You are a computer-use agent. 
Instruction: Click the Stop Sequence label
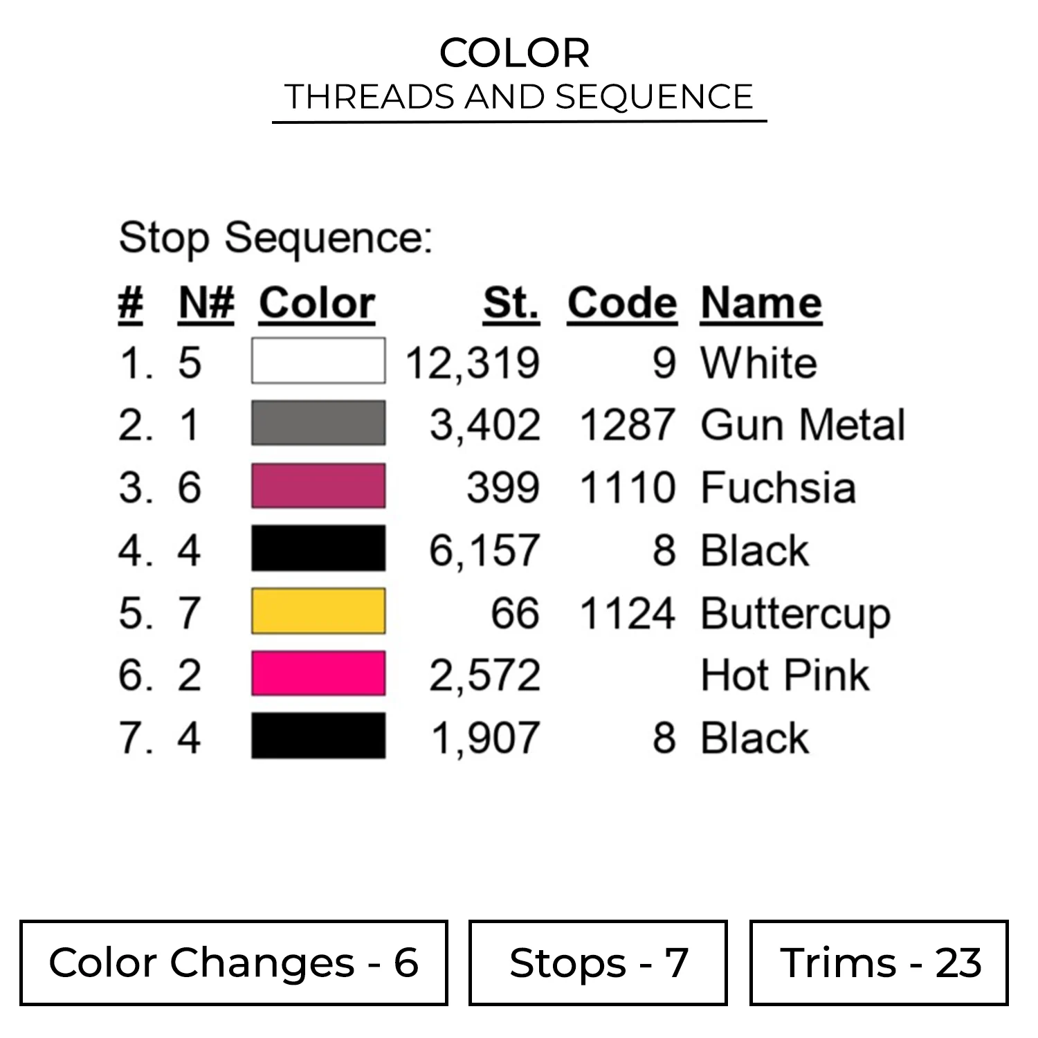275,237
